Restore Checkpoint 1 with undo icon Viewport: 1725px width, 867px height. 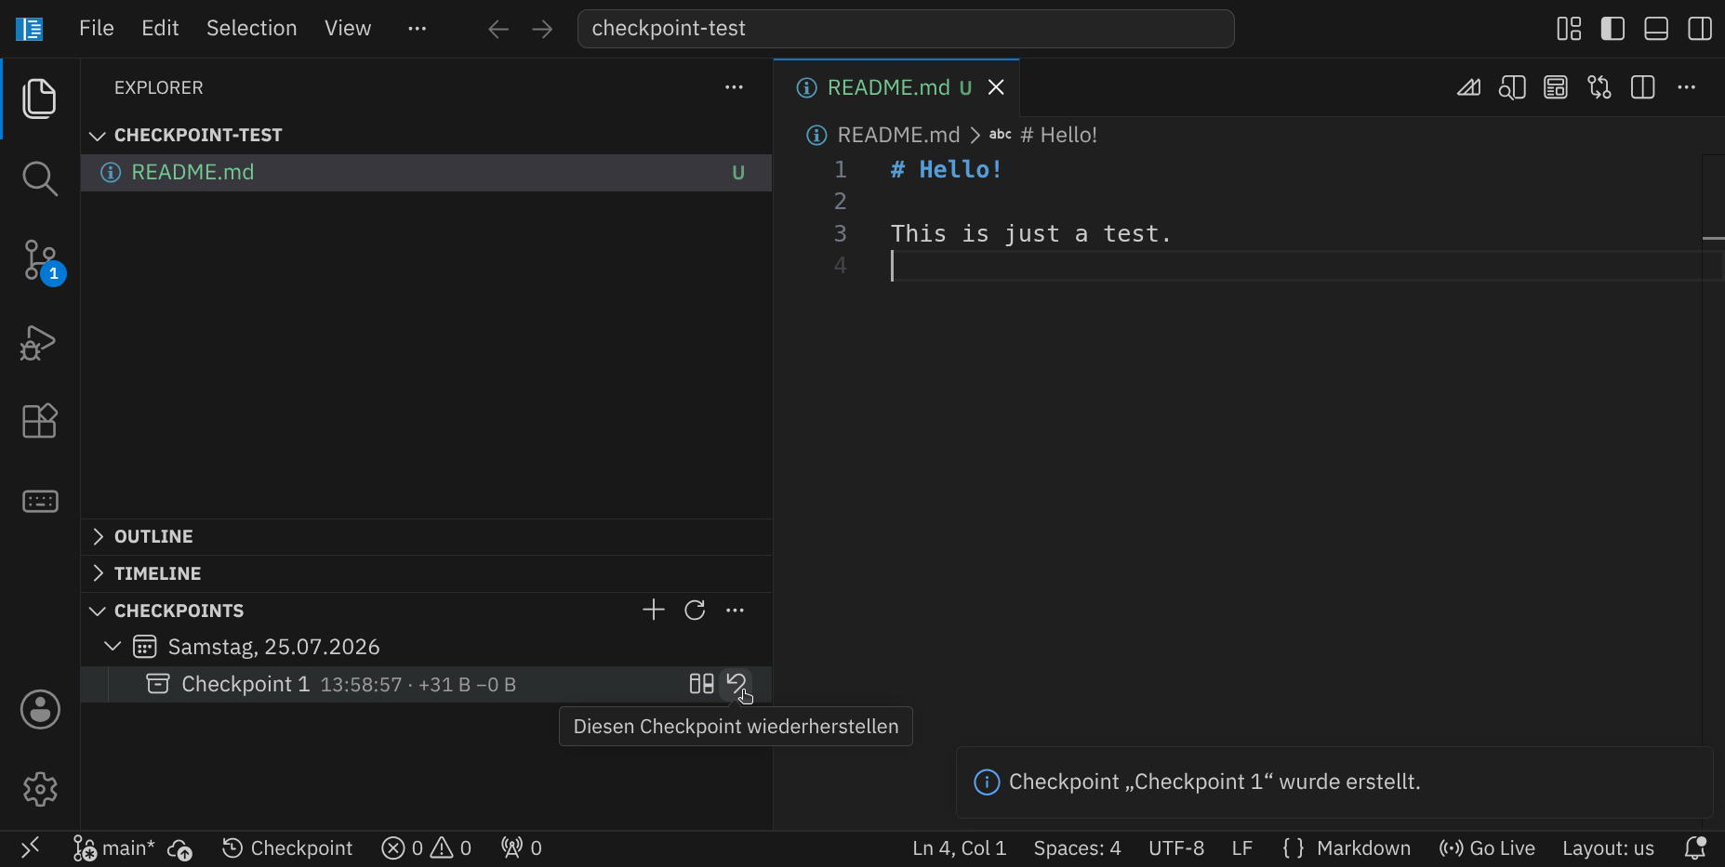[x=736, y=684]
